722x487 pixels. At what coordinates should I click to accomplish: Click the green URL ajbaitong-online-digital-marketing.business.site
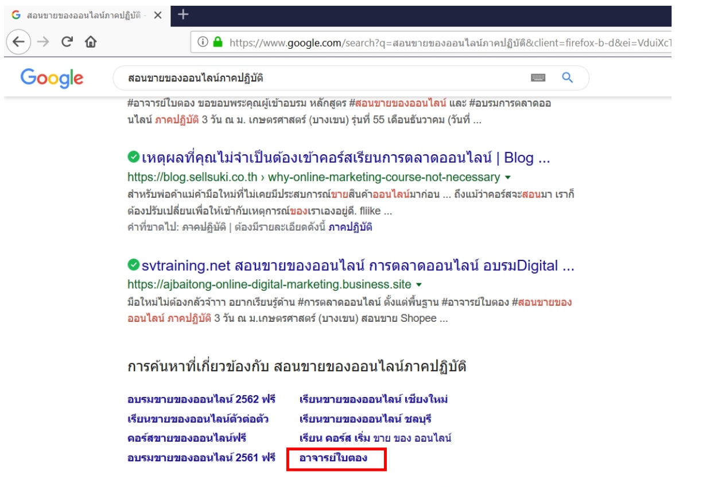click(x=270, y=285)
